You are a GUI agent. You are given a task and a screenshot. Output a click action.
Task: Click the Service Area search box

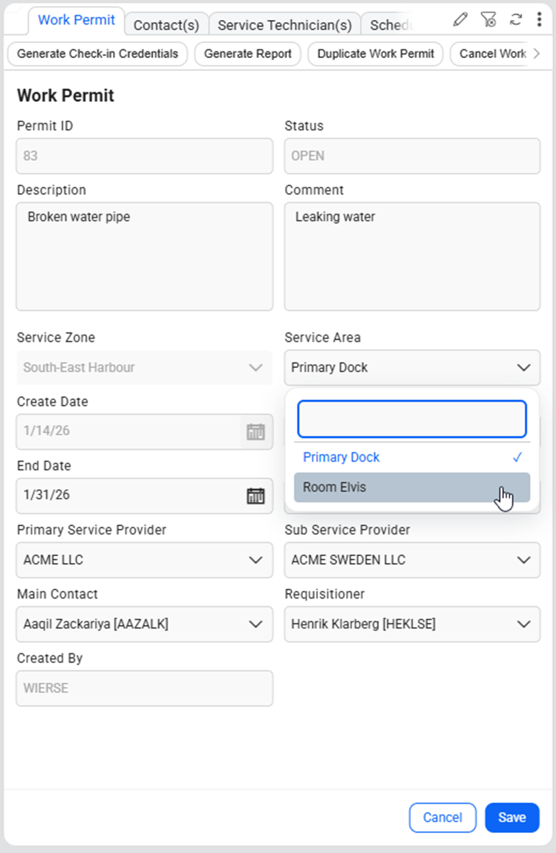pos(412,419)
